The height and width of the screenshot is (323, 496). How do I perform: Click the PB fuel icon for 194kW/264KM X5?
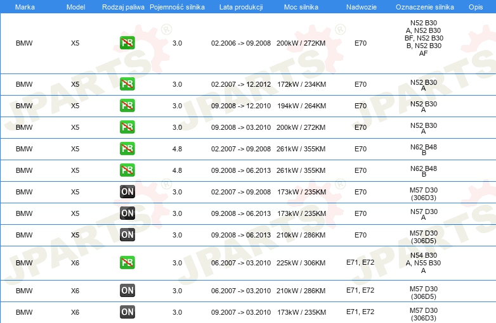click(127, 106)
